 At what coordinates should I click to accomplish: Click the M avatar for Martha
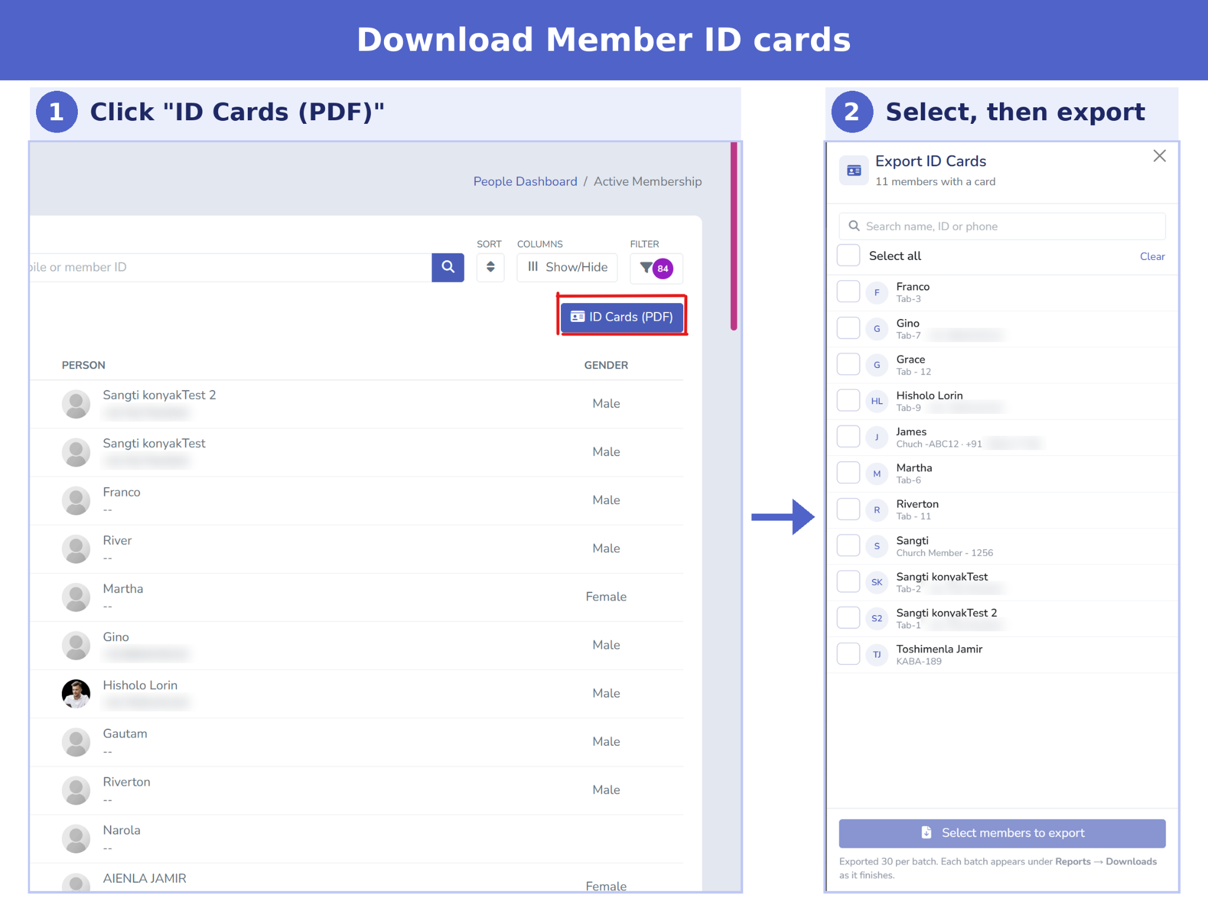tap(877, 473)
